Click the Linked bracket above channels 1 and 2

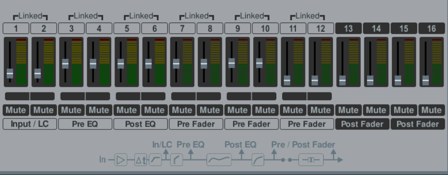30,16
